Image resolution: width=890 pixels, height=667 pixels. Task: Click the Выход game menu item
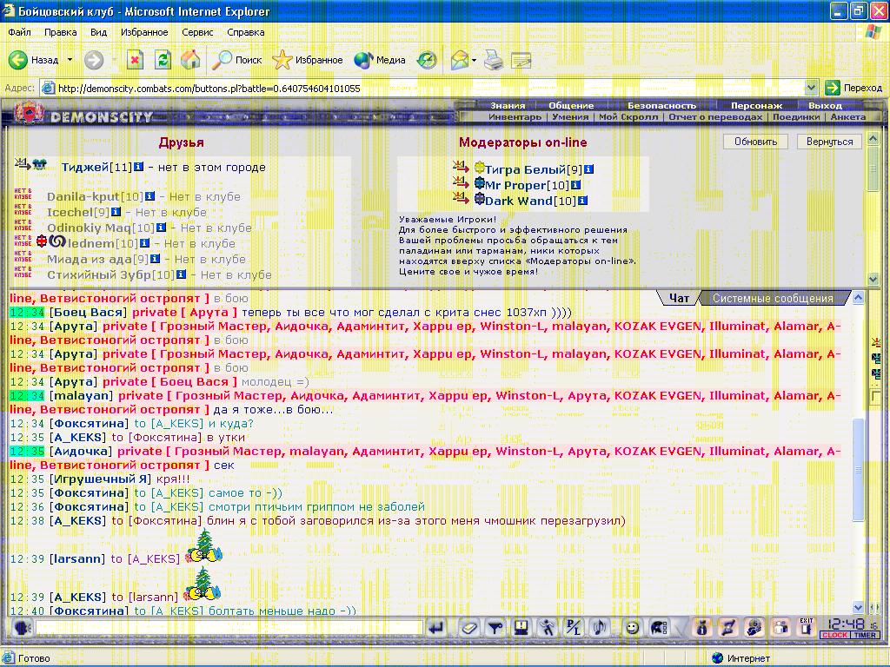(x=825, y=105)
